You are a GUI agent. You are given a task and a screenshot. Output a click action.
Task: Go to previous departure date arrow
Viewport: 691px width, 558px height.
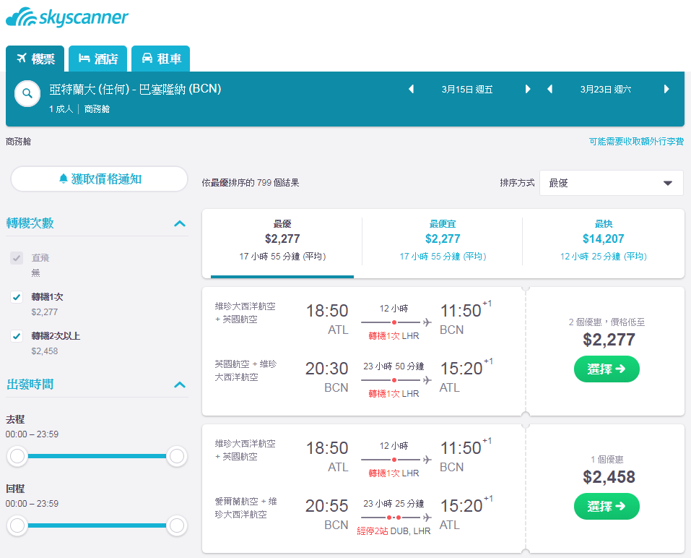[411, 89]
